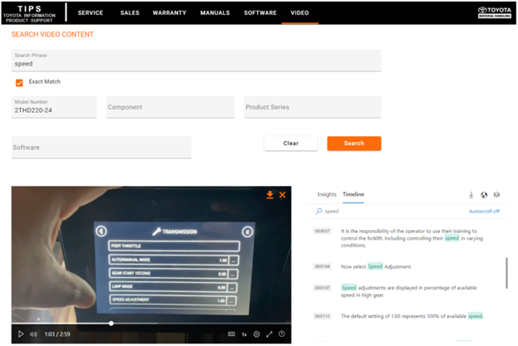Change playback speed 1x

click(x=244, y=334)
